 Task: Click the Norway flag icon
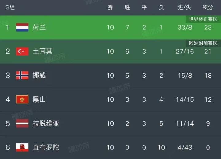[22, 75]
